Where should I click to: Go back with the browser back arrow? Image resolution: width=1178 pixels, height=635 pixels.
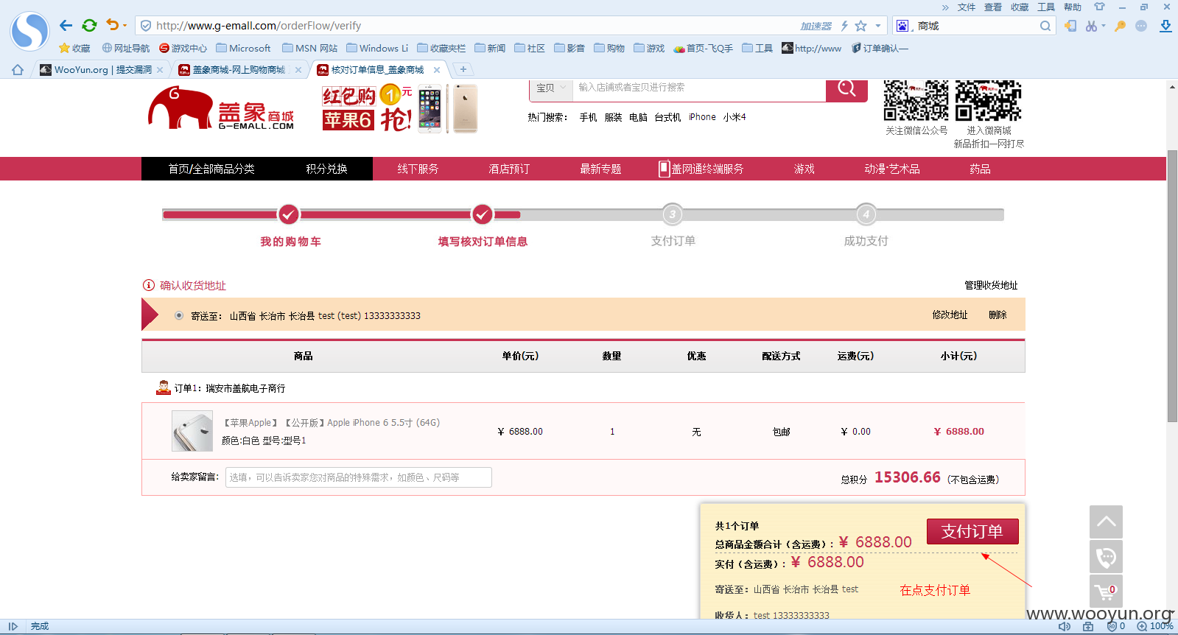click(x=66, y=26)
